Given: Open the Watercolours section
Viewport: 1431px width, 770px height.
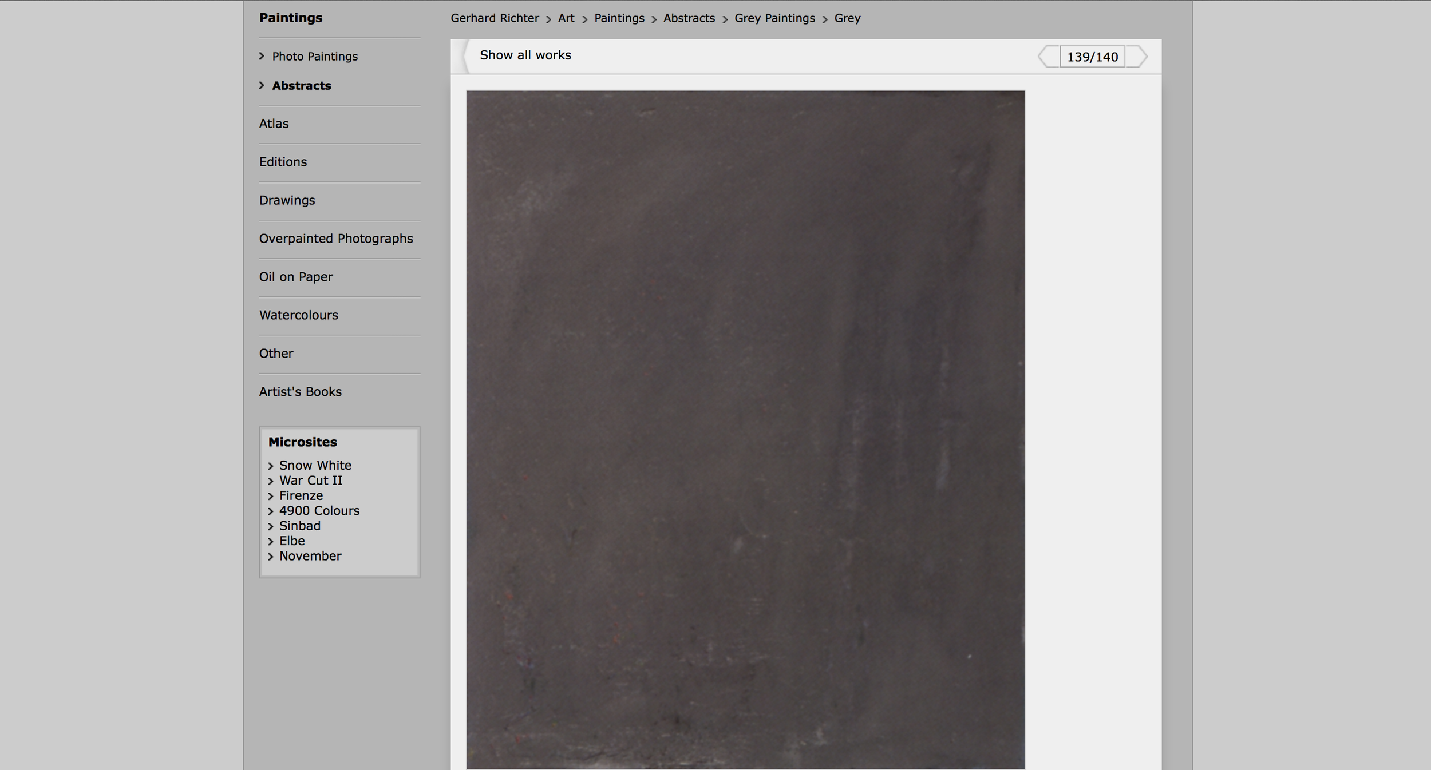Looking at the screenshot, I should pyautogui.click(x=298, y=315).
